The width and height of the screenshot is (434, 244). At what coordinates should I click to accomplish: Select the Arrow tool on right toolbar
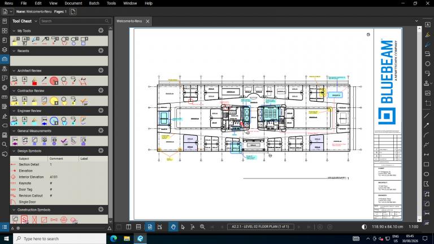coord(427,125)
